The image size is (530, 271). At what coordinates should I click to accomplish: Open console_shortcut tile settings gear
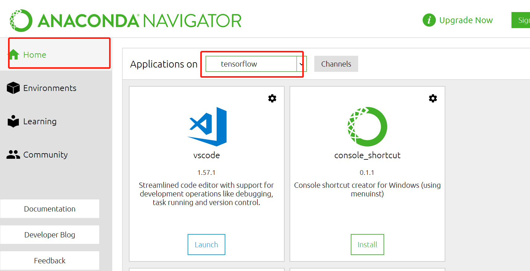click(433, 98)
